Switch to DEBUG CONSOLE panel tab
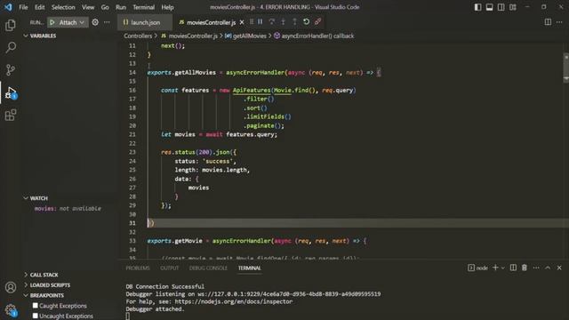Screen dimensions: 569x320 pos(208,268)
